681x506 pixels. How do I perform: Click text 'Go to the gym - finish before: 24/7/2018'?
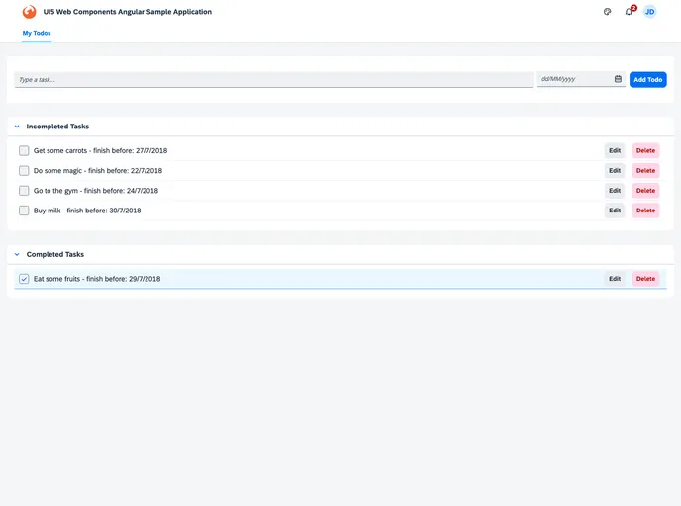tap(96, 191)
